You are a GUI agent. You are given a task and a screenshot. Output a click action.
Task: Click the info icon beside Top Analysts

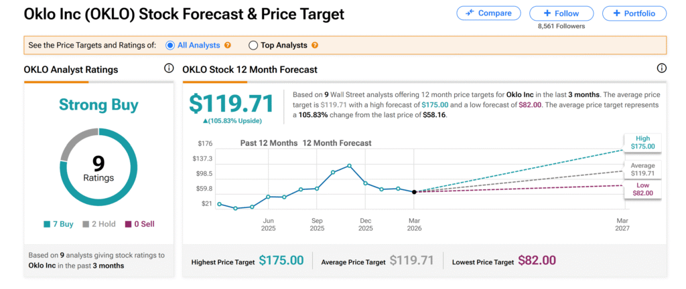[315, 45]
